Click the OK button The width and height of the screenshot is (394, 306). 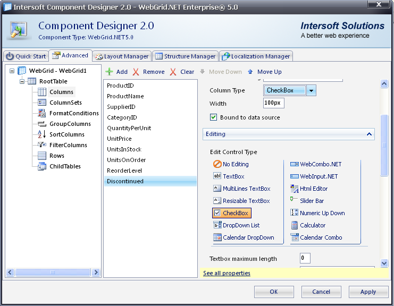click(x=274, y=292)
